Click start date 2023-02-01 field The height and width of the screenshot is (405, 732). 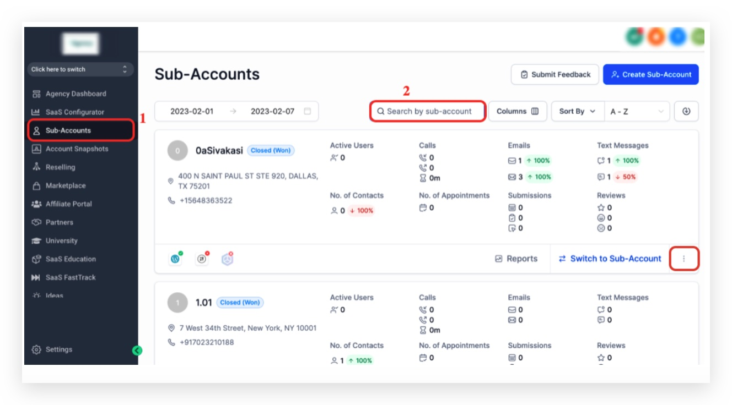point(192,111)
